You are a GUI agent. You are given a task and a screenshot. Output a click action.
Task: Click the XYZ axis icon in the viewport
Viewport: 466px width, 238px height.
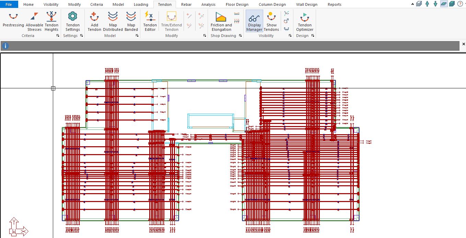coord(18,227)
